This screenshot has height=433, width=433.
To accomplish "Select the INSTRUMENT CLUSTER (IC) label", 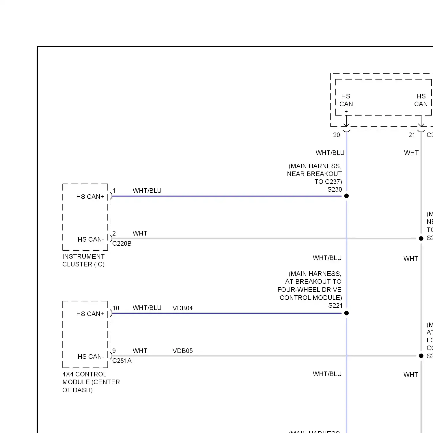I will click(83, 260).
